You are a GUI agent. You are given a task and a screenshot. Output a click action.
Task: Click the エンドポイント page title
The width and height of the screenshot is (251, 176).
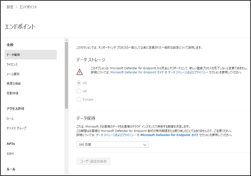[x=20, y=26]
